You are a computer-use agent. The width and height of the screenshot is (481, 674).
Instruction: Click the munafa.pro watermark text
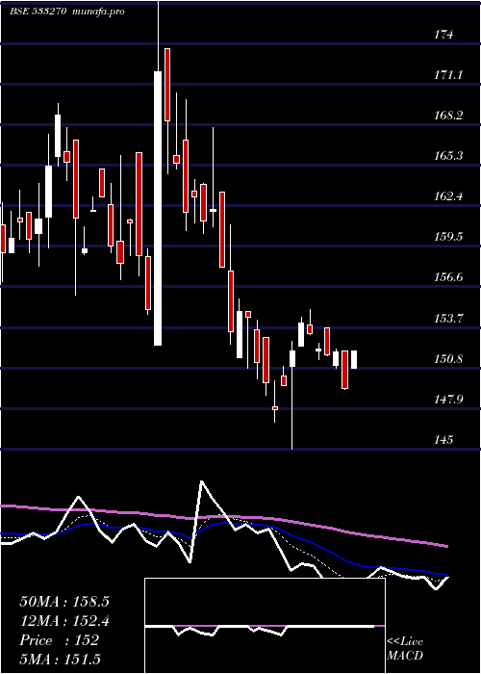tap(99, 12)
